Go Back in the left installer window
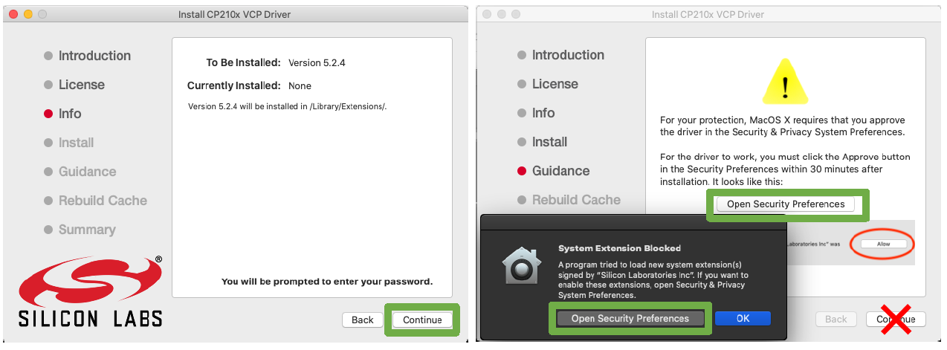 363,320
